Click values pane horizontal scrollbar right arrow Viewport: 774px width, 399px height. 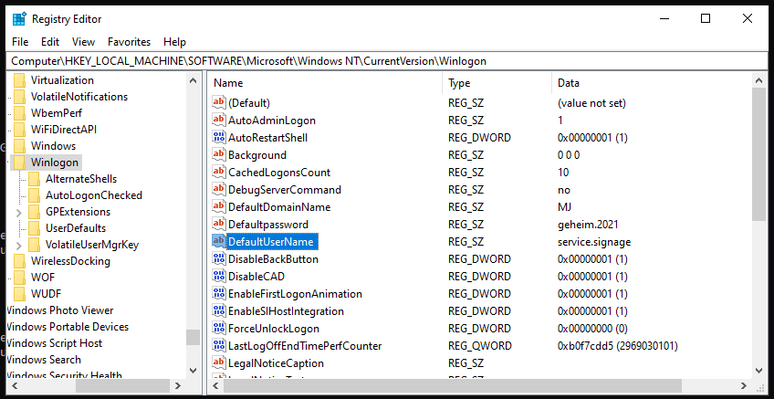[x=745, y=385]
